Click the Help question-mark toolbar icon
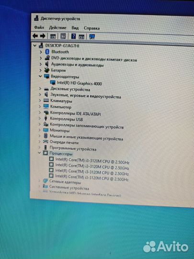This screenshot has height=259, width=194. (74, 36)
